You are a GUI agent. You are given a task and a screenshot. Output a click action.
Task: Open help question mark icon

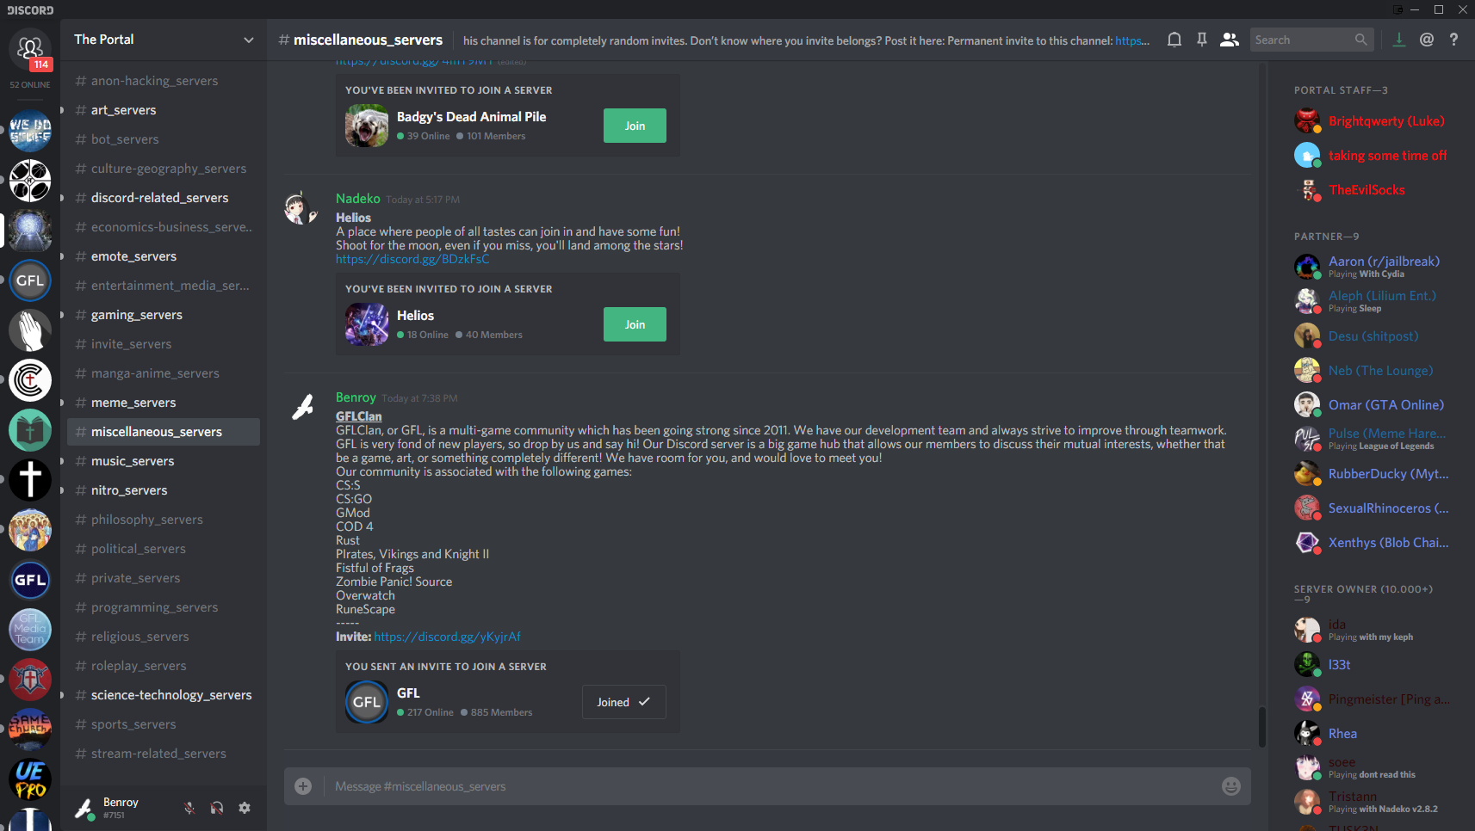(x=1453, y=40)
